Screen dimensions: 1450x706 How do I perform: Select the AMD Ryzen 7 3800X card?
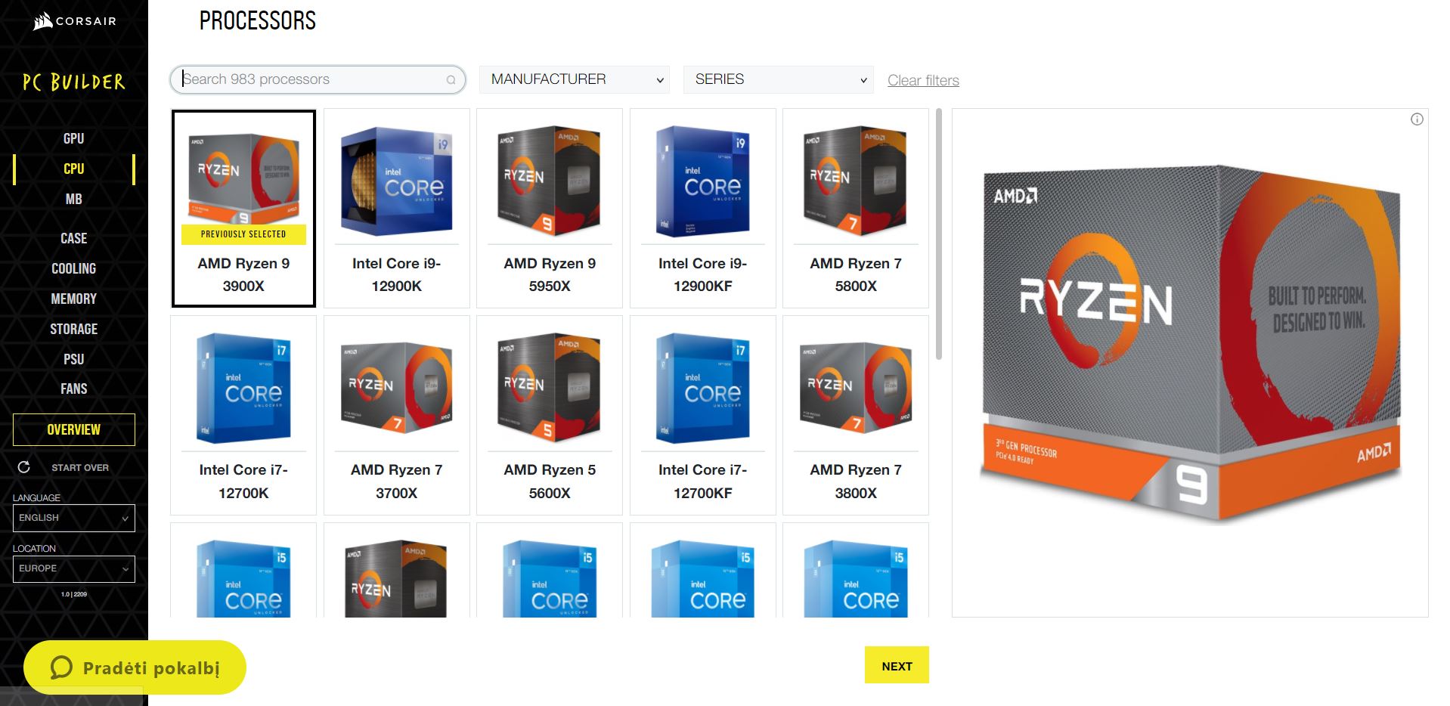coord(856,416)
